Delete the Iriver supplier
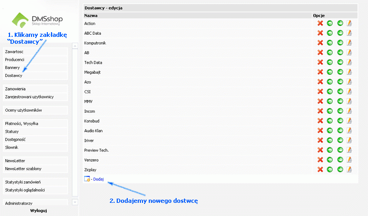368x216 pixels. [x=320, y=141]
